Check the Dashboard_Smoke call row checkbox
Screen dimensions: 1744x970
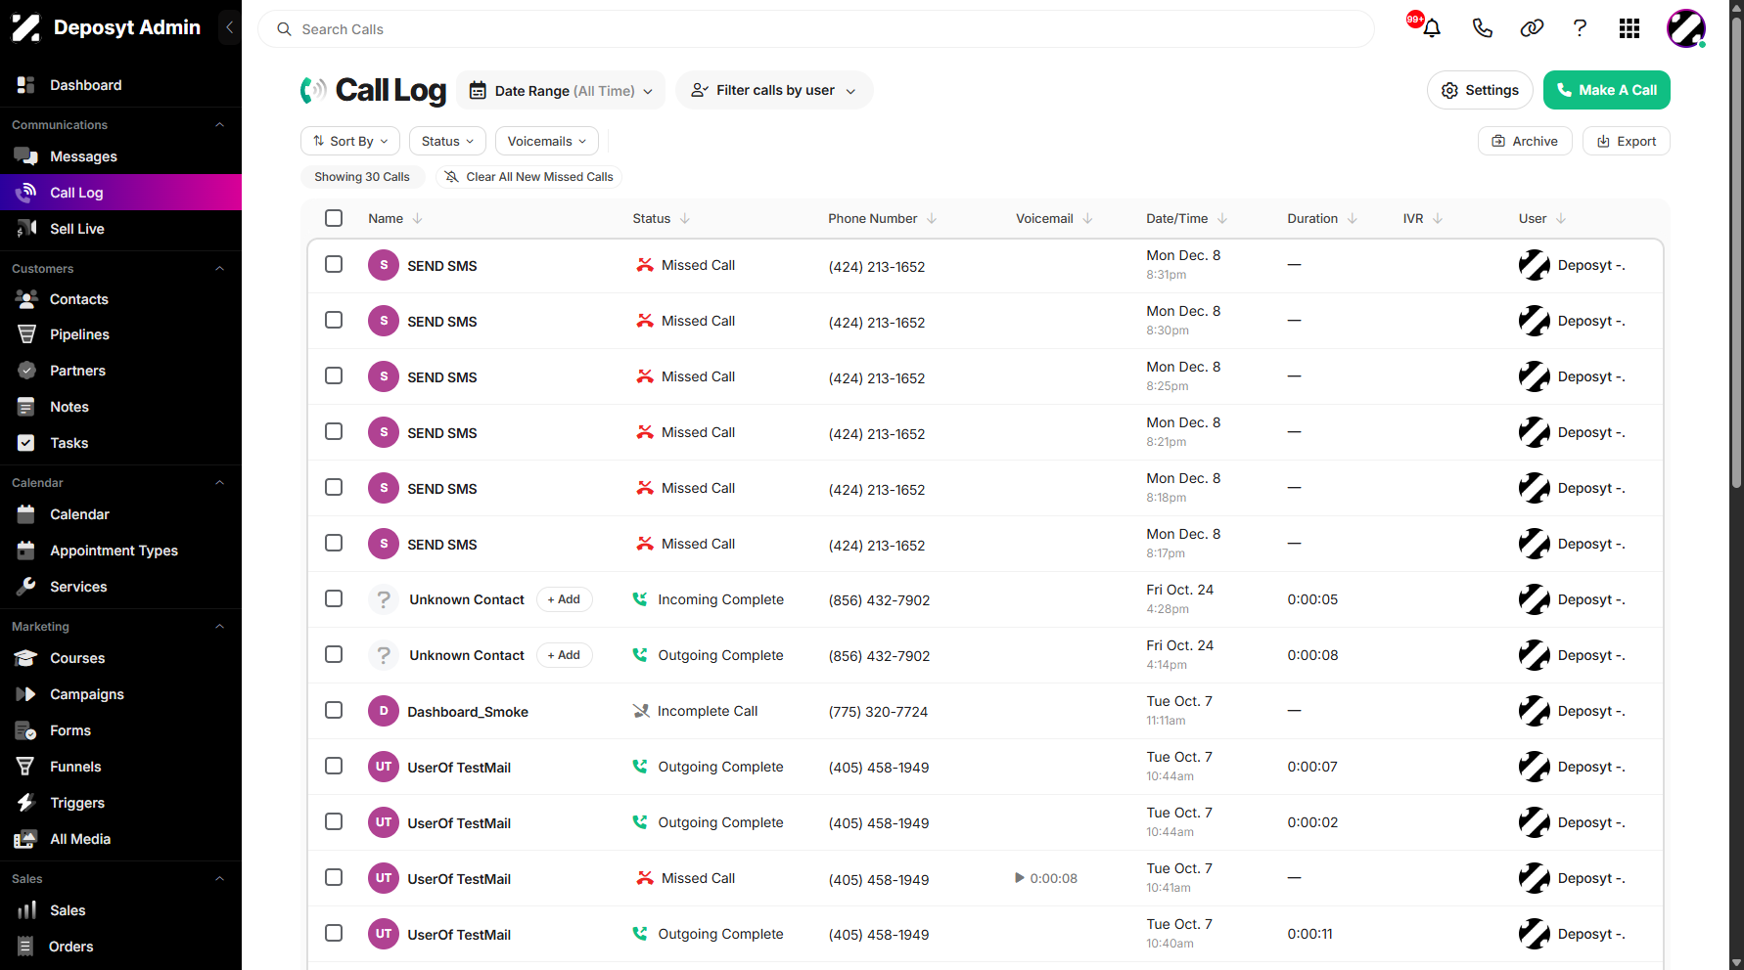click(x=334, y=710)
